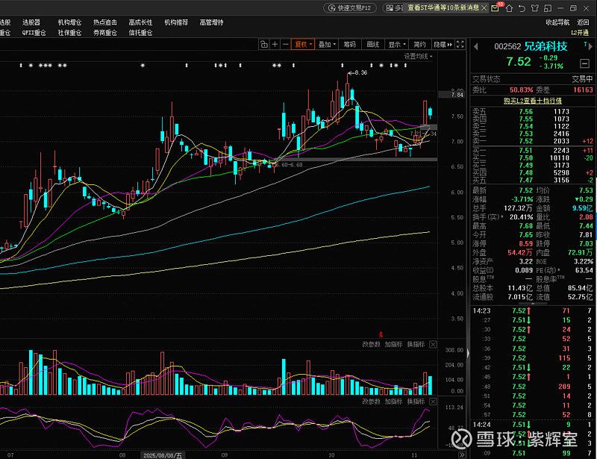Viewport: 597px width, 459px height.
Task: Click the side panel collapse handle
Action: coord(468,353)
